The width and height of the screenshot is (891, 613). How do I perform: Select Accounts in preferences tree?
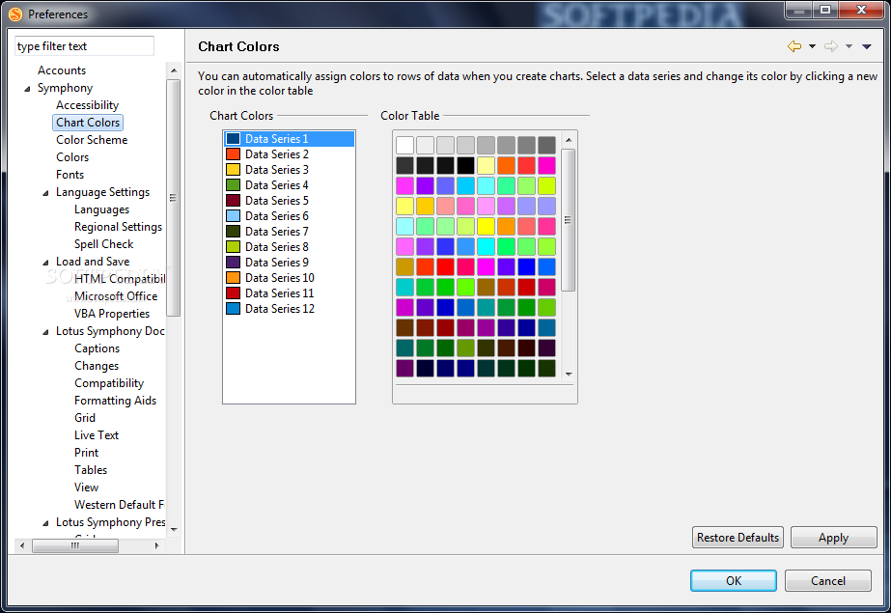62,70
